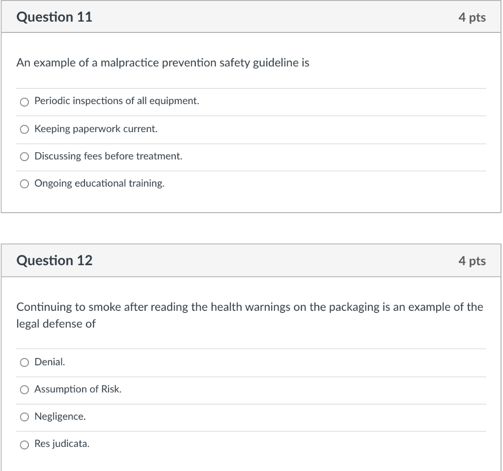Click the malpractice prevention question text

[x=163, y=62]
